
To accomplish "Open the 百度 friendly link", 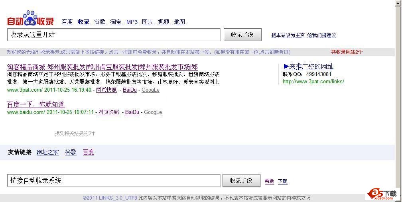I will tap(89, 152).
